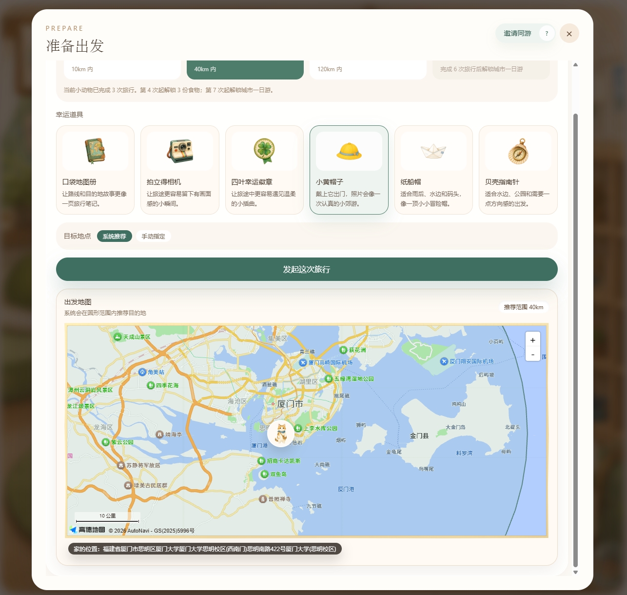
Task: Click the 料罗湾 bay label
Action: pos(464,453)
